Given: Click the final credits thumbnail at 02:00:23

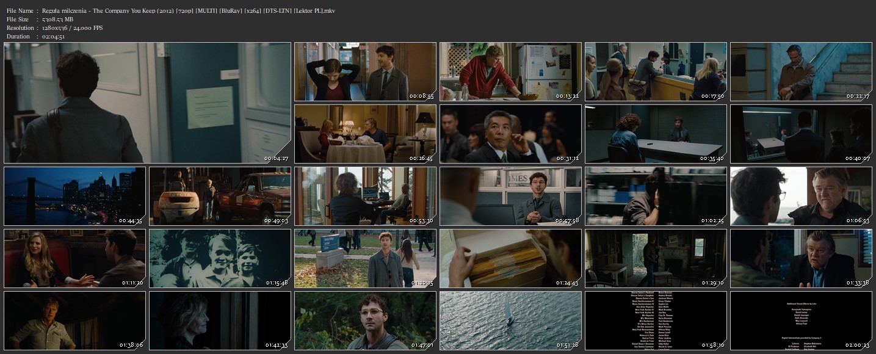Looking at the screenshot, I should (x=801, y=320).
